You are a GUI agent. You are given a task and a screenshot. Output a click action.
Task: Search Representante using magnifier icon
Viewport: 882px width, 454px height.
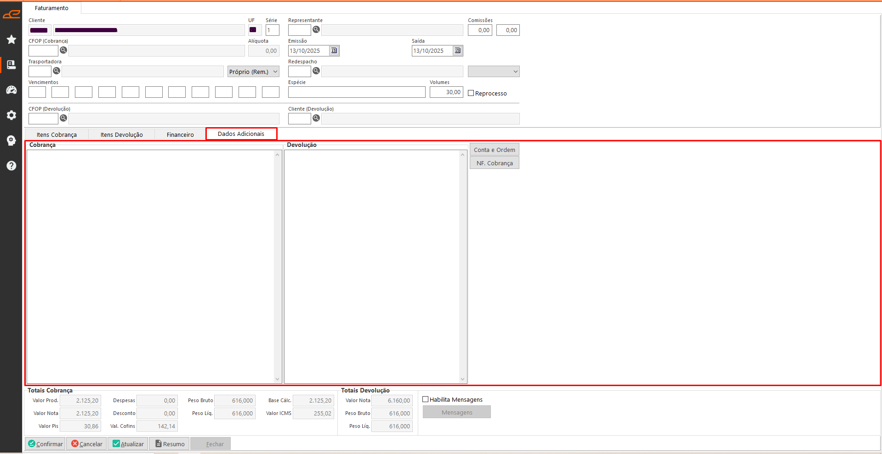(316, 30)
